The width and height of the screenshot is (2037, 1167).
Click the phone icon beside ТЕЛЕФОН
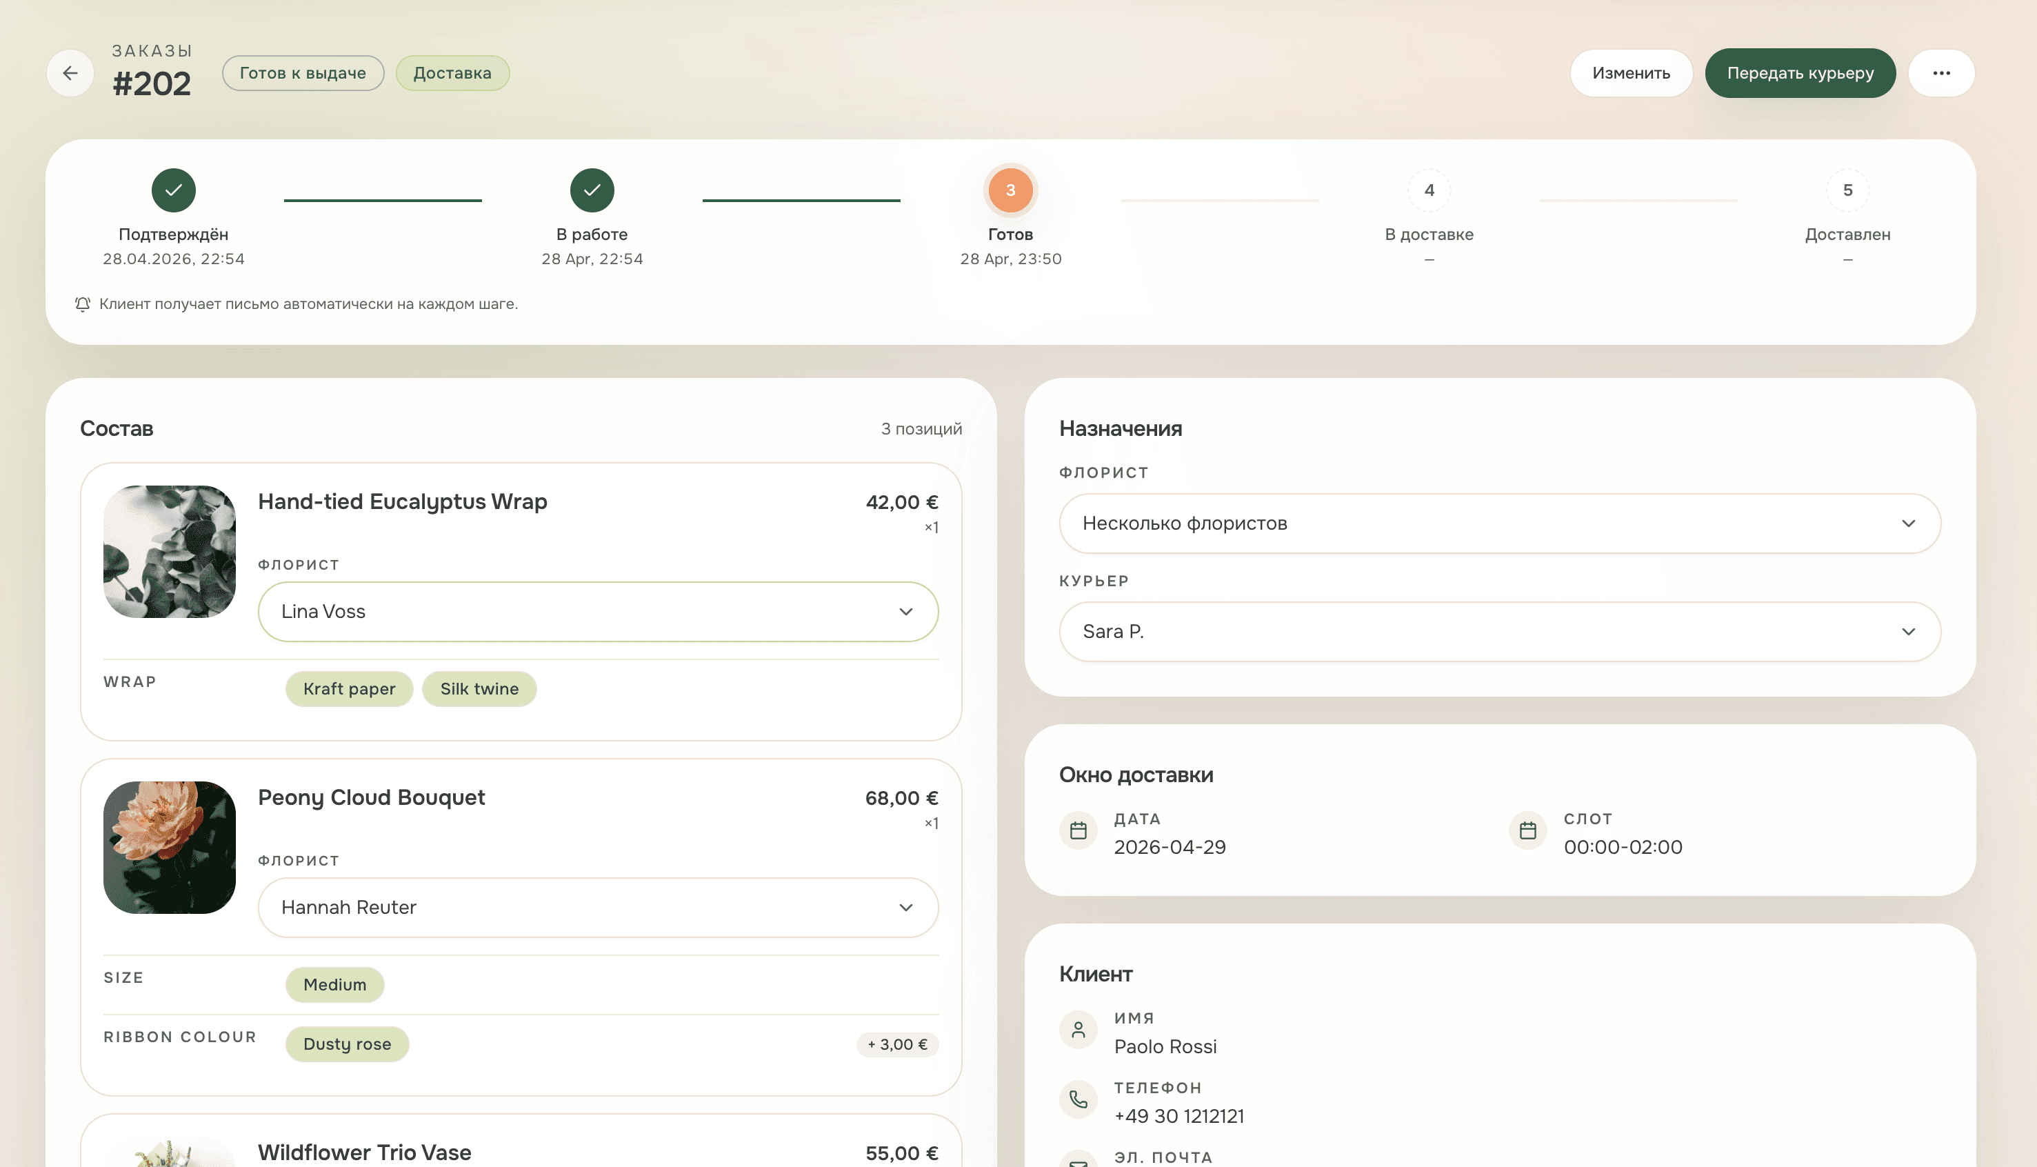tap(1078, 1099)
